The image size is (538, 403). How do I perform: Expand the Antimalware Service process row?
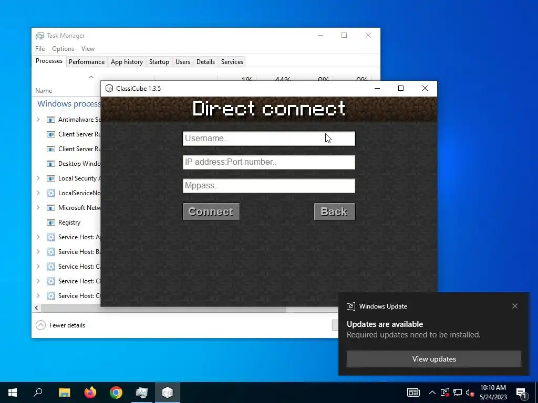(38, 120)
